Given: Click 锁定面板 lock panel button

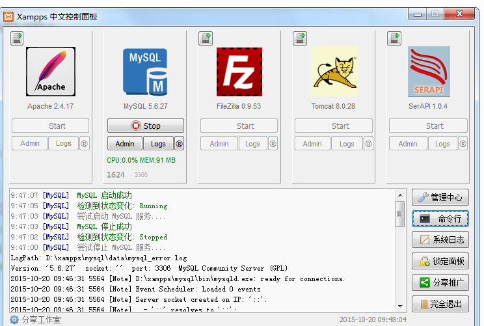Looking at the screenshot, I should tap(440, 261).
